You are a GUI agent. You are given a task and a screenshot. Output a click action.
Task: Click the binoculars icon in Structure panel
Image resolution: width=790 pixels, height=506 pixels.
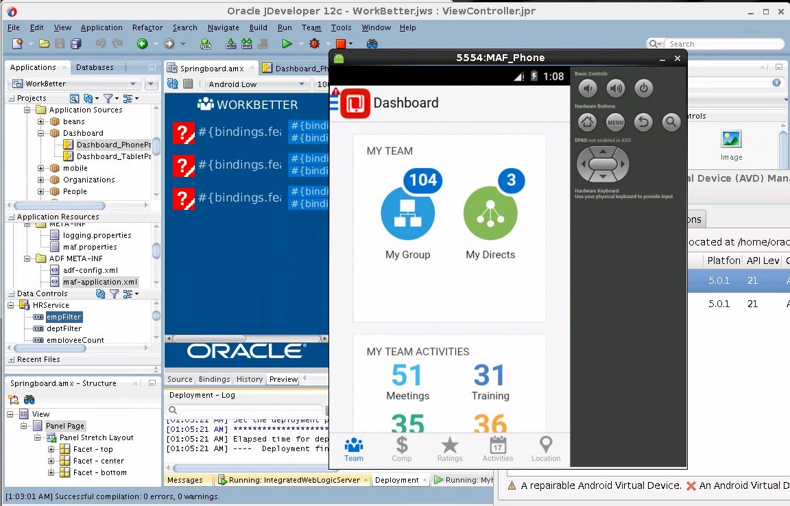tap(29, 400)
